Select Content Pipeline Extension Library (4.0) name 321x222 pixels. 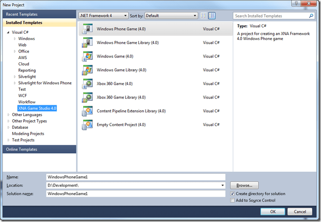[x=131, y=111]
